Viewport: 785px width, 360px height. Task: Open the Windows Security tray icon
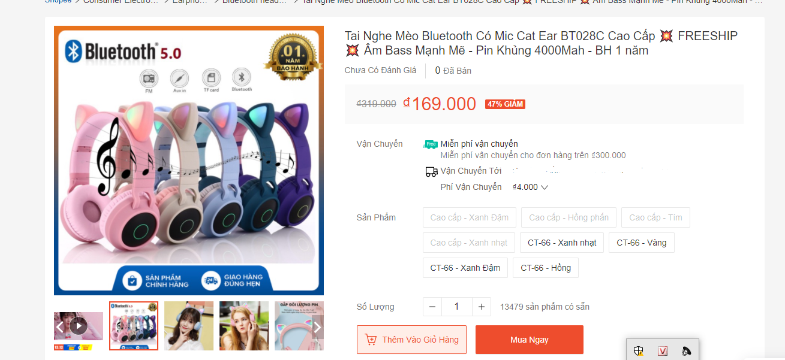tap(639, 351)
